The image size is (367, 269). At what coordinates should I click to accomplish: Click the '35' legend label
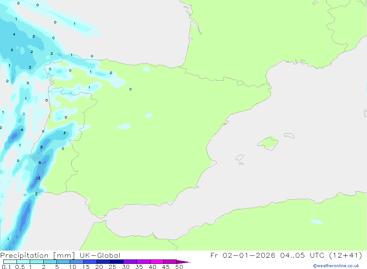(139, 267)
